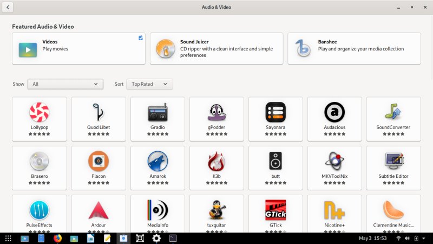
Task: Open the K3b app tile
Action: click(x=217, y=168)
